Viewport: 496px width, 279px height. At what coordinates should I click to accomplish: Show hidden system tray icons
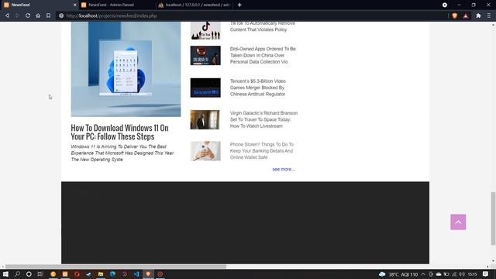[423, 274]
